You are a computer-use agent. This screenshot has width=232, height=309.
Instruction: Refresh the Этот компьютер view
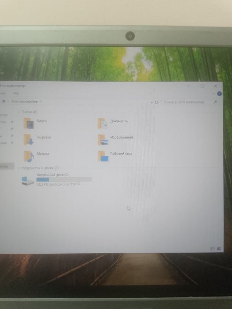pos(156,102)
